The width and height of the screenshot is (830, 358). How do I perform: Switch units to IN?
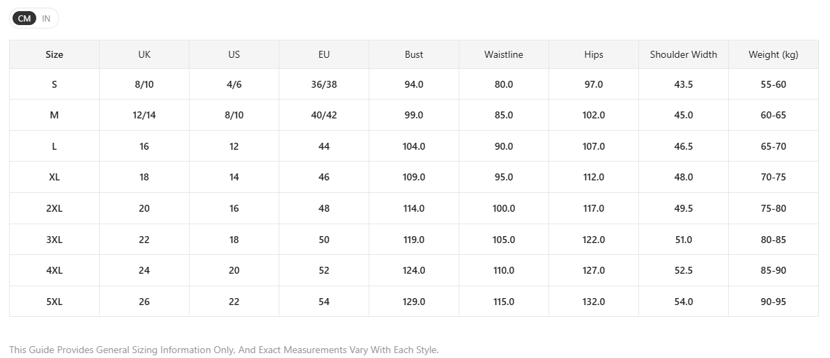pos(46,19)
